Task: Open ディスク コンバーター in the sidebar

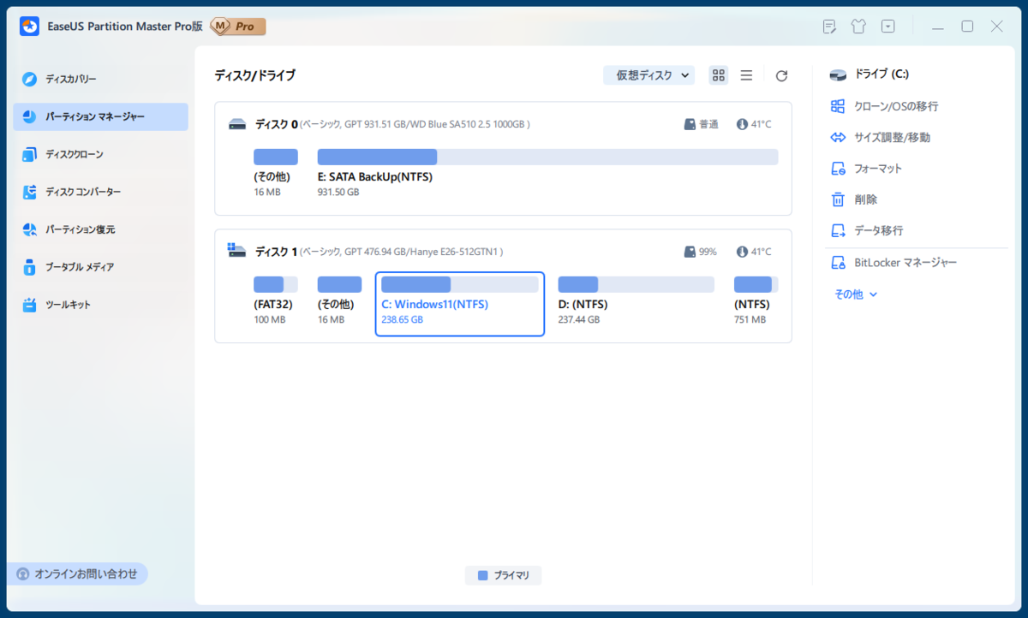Action: coord(100,192)
